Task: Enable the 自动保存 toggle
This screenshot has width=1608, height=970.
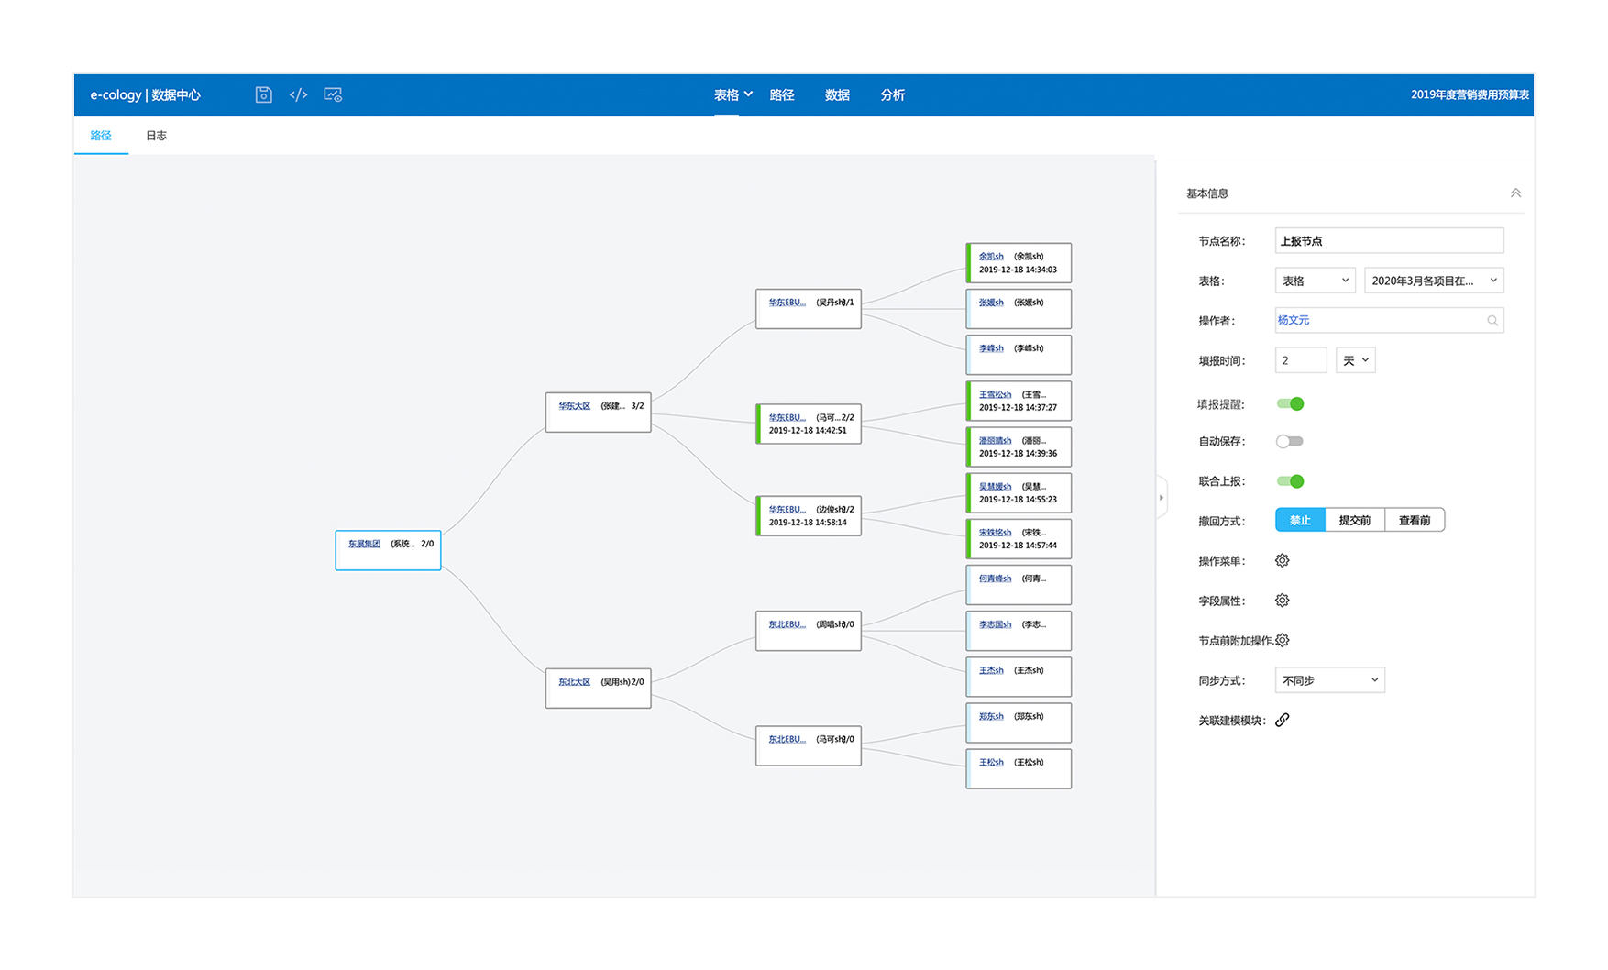Action: tap(1290, 441)
